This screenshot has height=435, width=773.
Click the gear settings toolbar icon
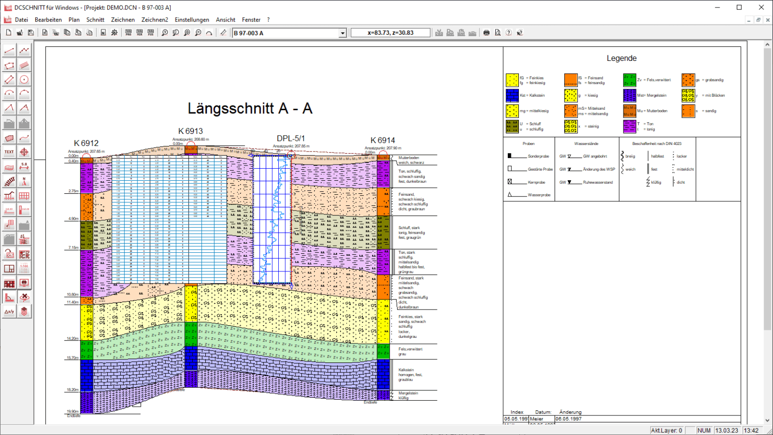[114, 33]
